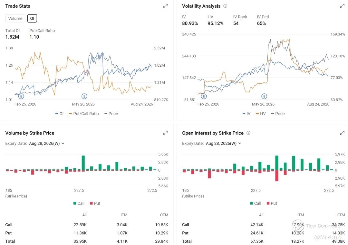
Task: Click the Volume by Strike Price heading
Action: (x=30, y=133)
